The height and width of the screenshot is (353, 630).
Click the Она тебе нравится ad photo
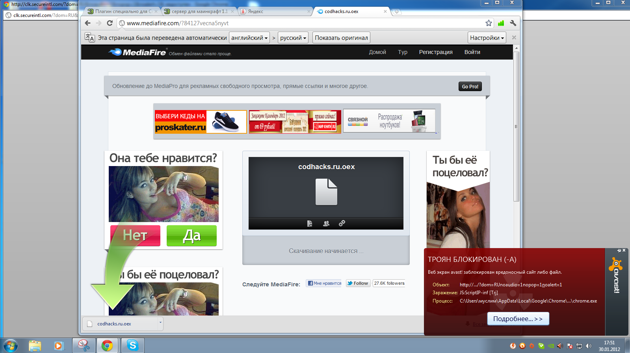click(164, 194)
